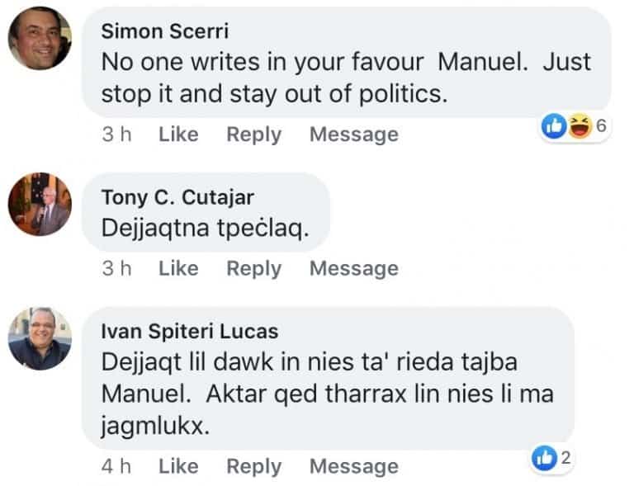Click the 3 h timestamp on Simon's comment
This screenshot has width=634, height=486.
click(x=116, y=134)
